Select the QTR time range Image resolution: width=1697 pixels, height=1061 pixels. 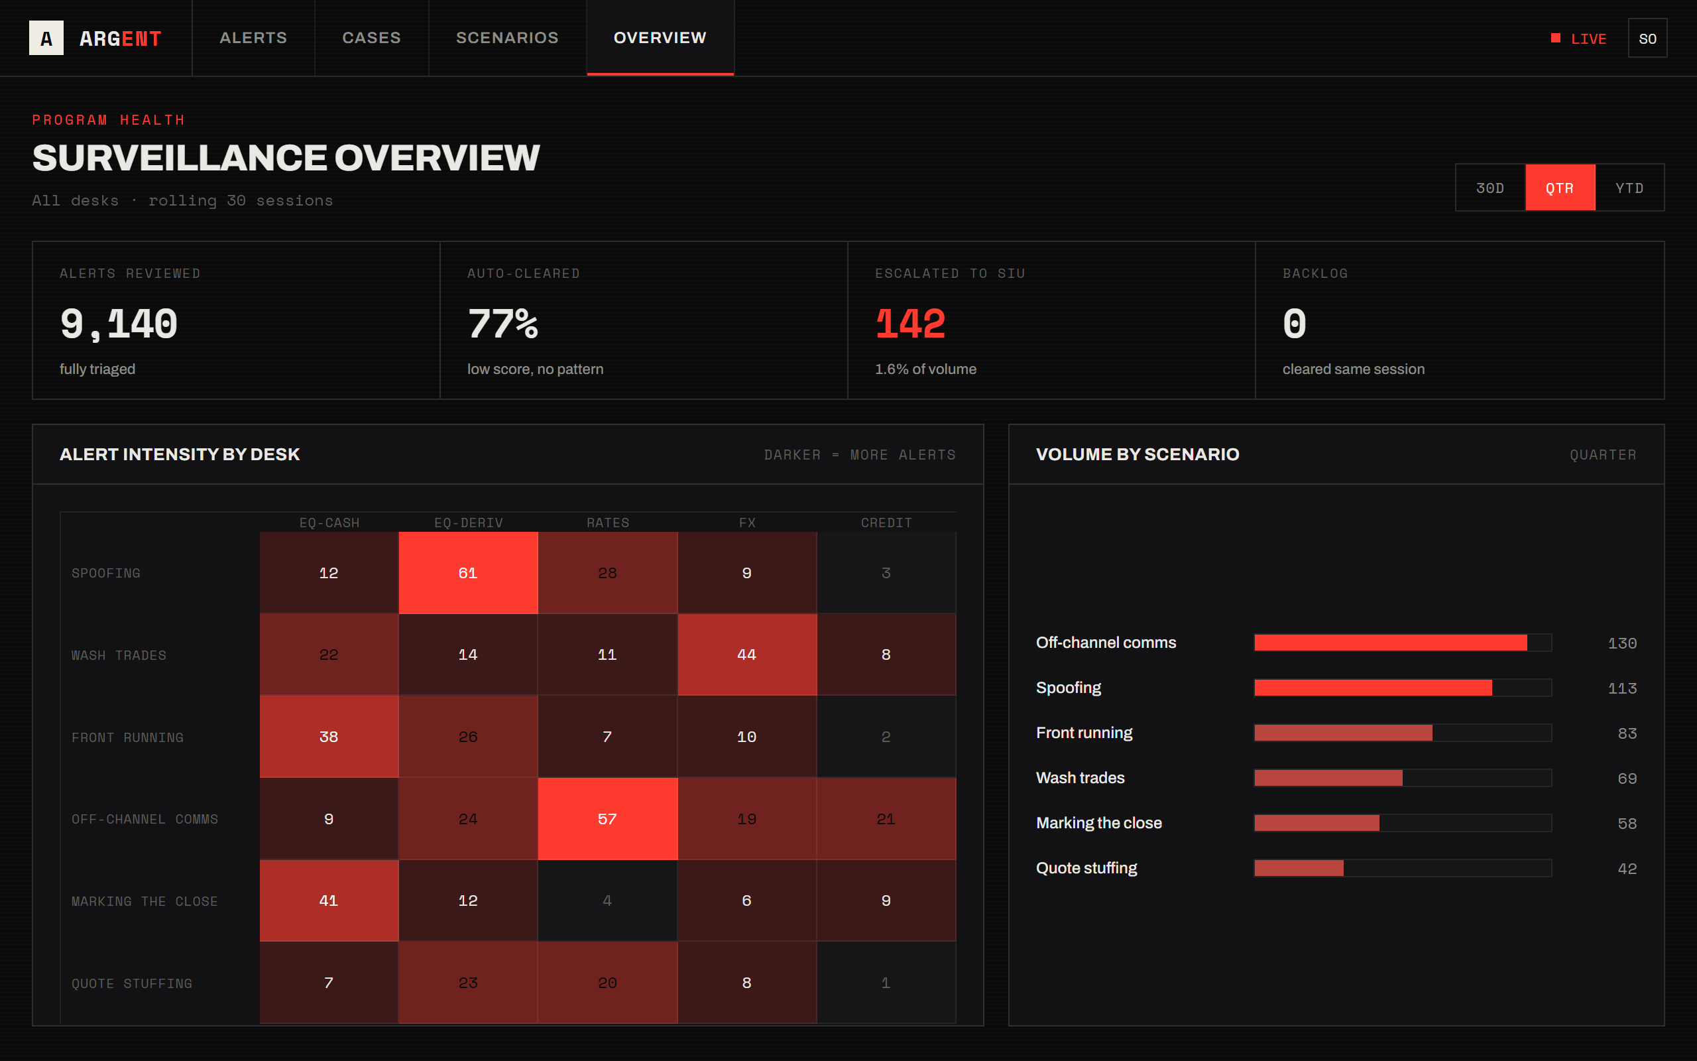click(1560, 188)
